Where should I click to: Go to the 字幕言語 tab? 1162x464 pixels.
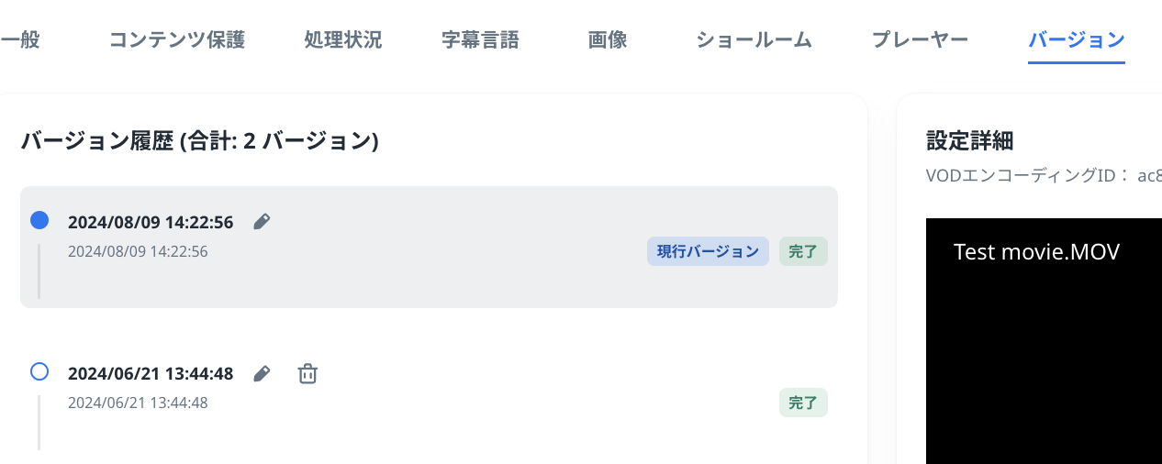tap(480, 39)
